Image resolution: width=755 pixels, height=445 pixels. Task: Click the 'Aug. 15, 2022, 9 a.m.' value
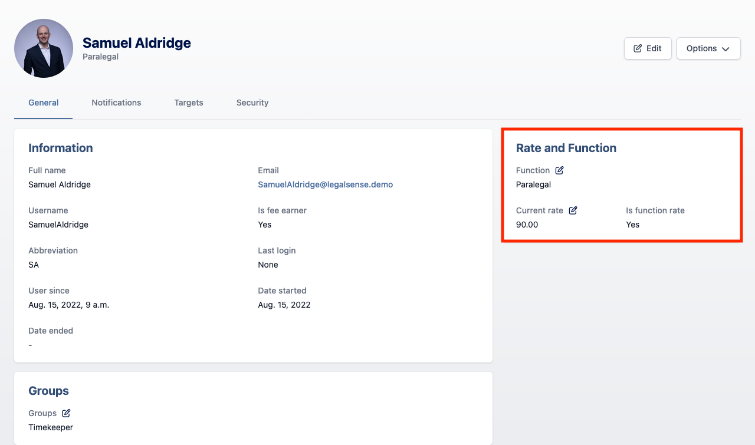click(69, 305)
